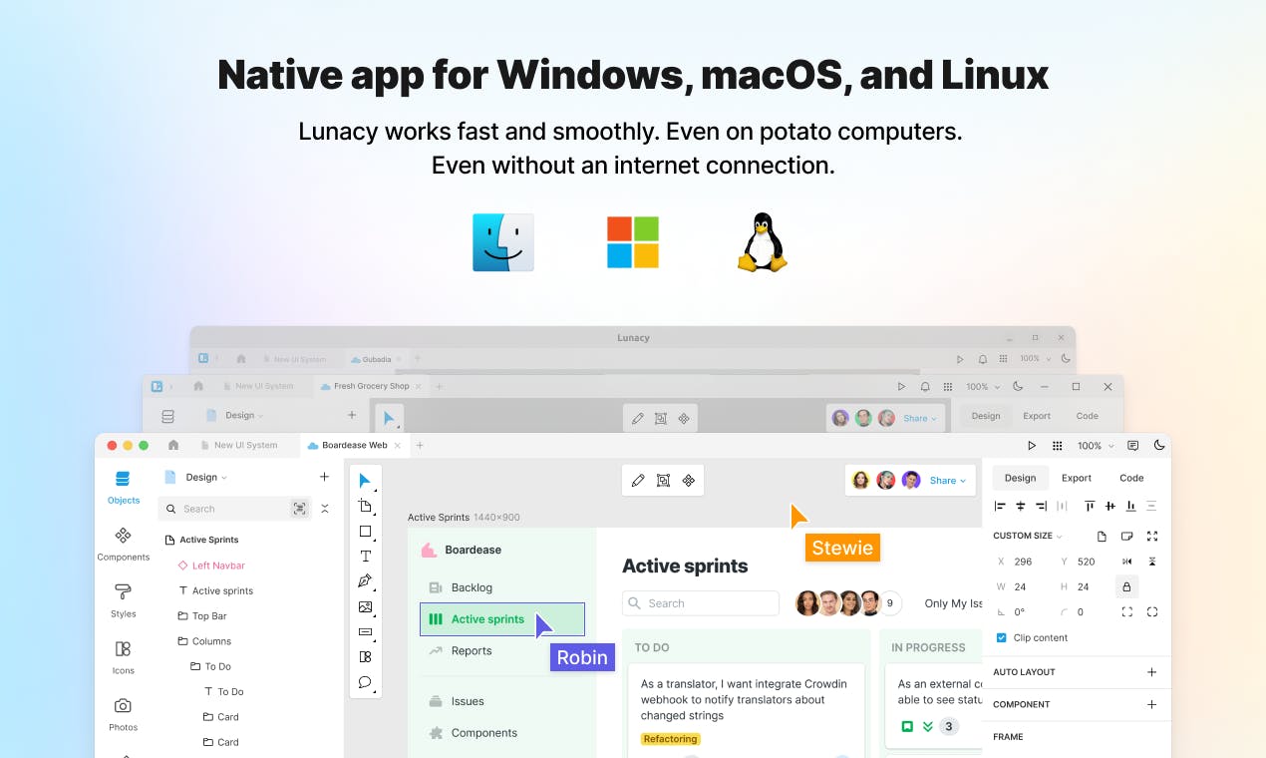
Task: Flip the selection vertically
Action: [x=1152, y=562]
